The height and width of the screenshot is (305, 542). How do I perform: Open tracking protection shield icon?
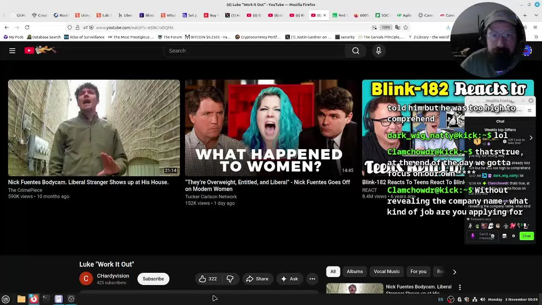[70, 28]
